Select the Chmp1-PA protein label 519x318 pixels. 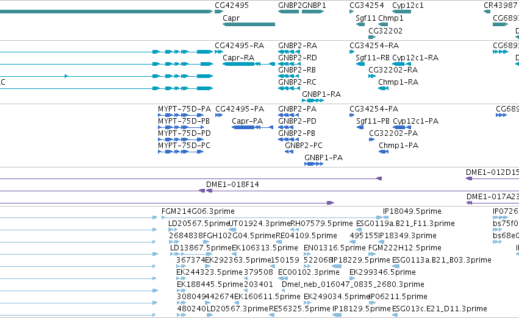click(398, 146)
